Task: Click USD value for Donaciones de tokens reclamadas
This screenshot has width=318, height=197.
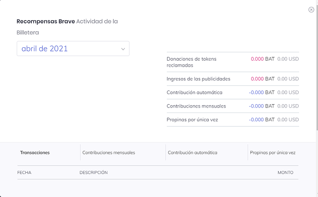Action: coord(288,59)
